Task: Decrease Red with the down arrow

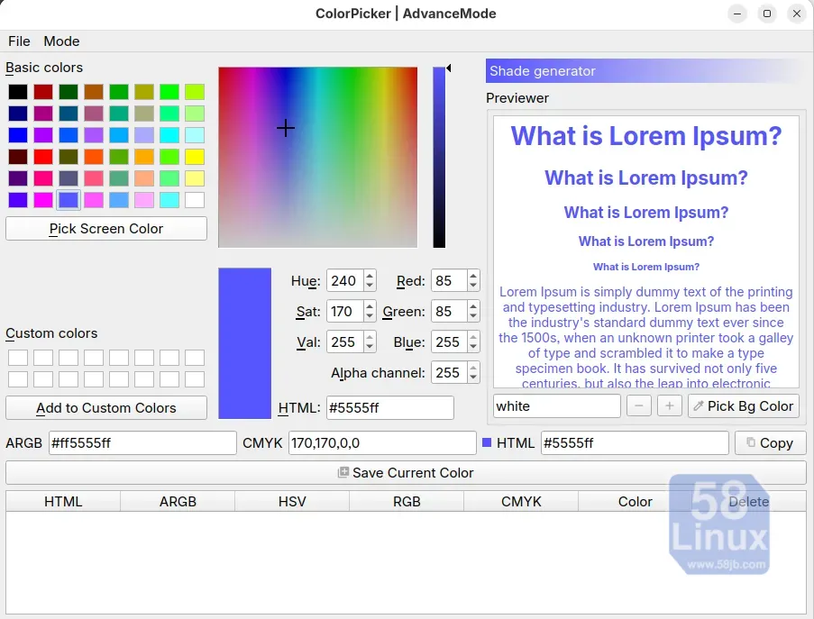Action: [473, 286]
